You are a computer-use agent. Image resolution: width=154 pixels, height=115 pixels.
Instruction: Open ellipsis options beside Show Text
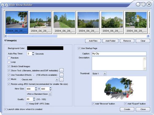pyautogui.click(x=62, y=70)
